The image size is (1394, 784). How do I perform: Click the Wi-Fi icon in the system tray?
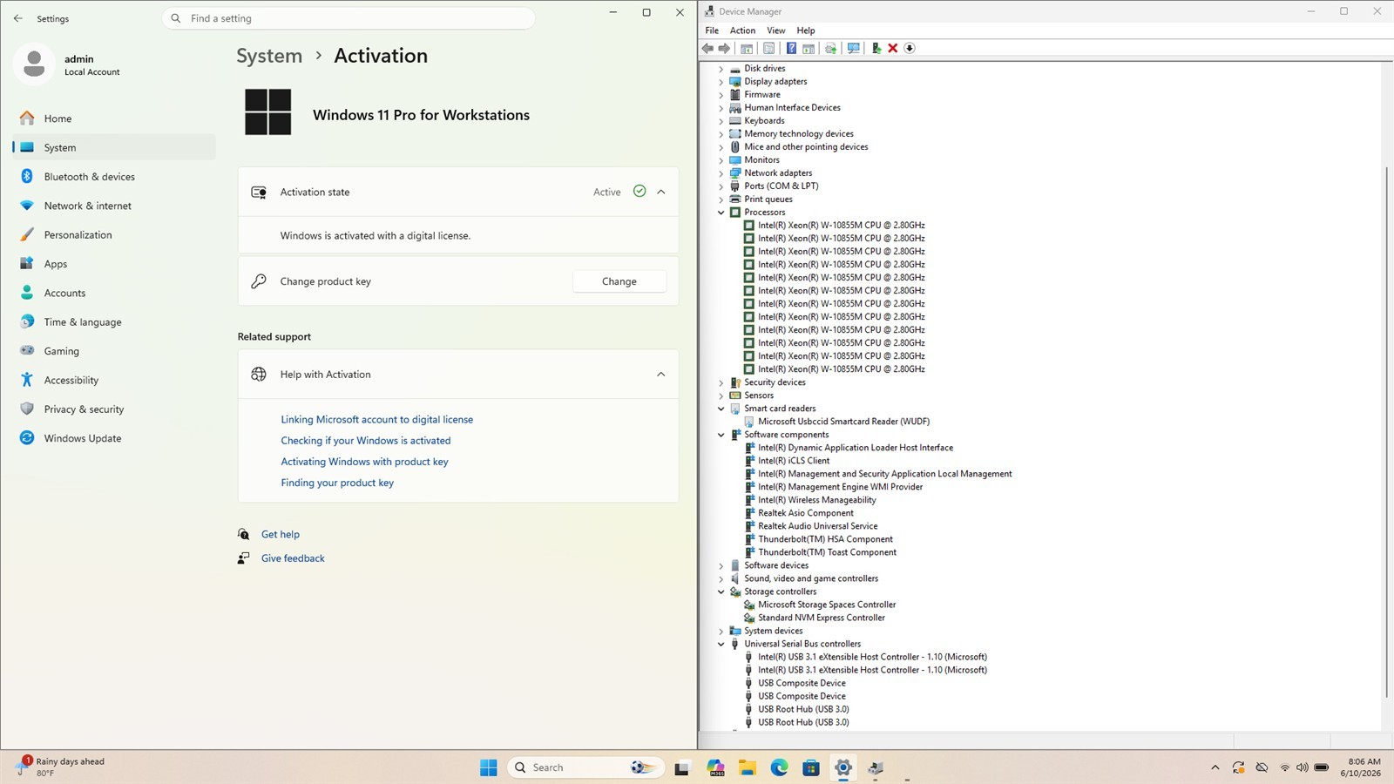click(x=1284, y=767)
